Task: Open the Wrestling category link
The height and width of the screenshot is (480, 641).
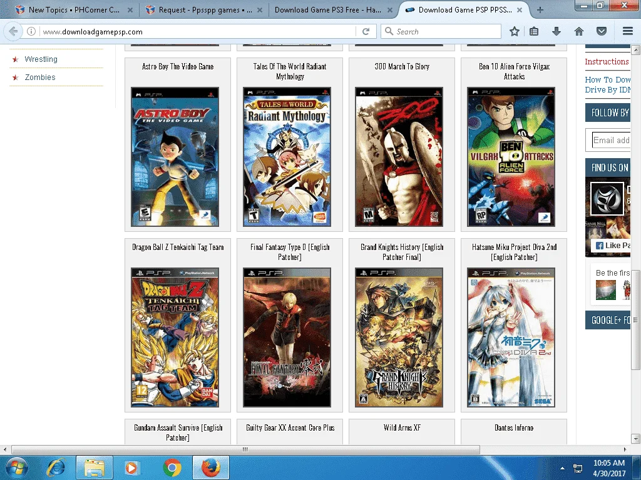Action: pyautogui.click(x=41, y=59)
